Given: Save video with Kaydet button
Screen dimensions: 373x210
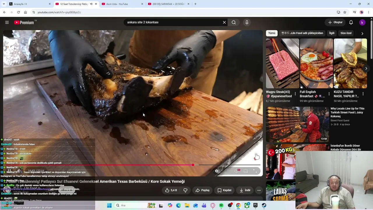Looking at the screenshot, I should (225, 190).
